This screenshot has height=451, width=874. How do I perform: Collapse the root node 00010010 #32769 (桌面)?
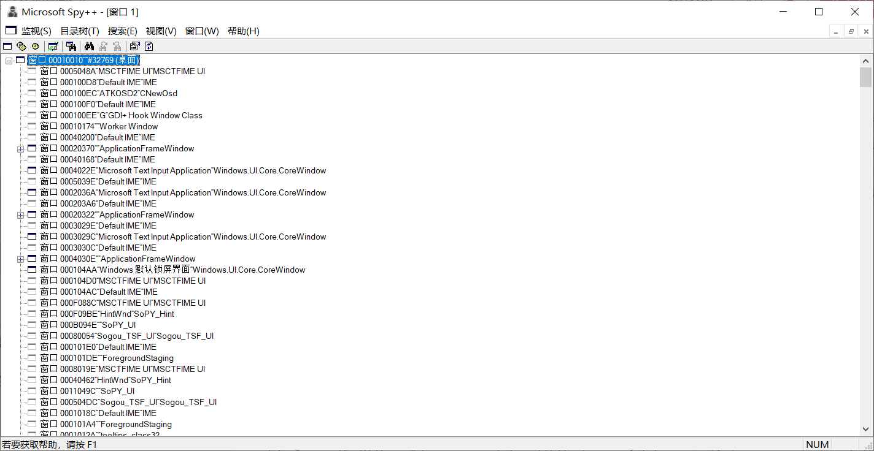coord(9,61)
